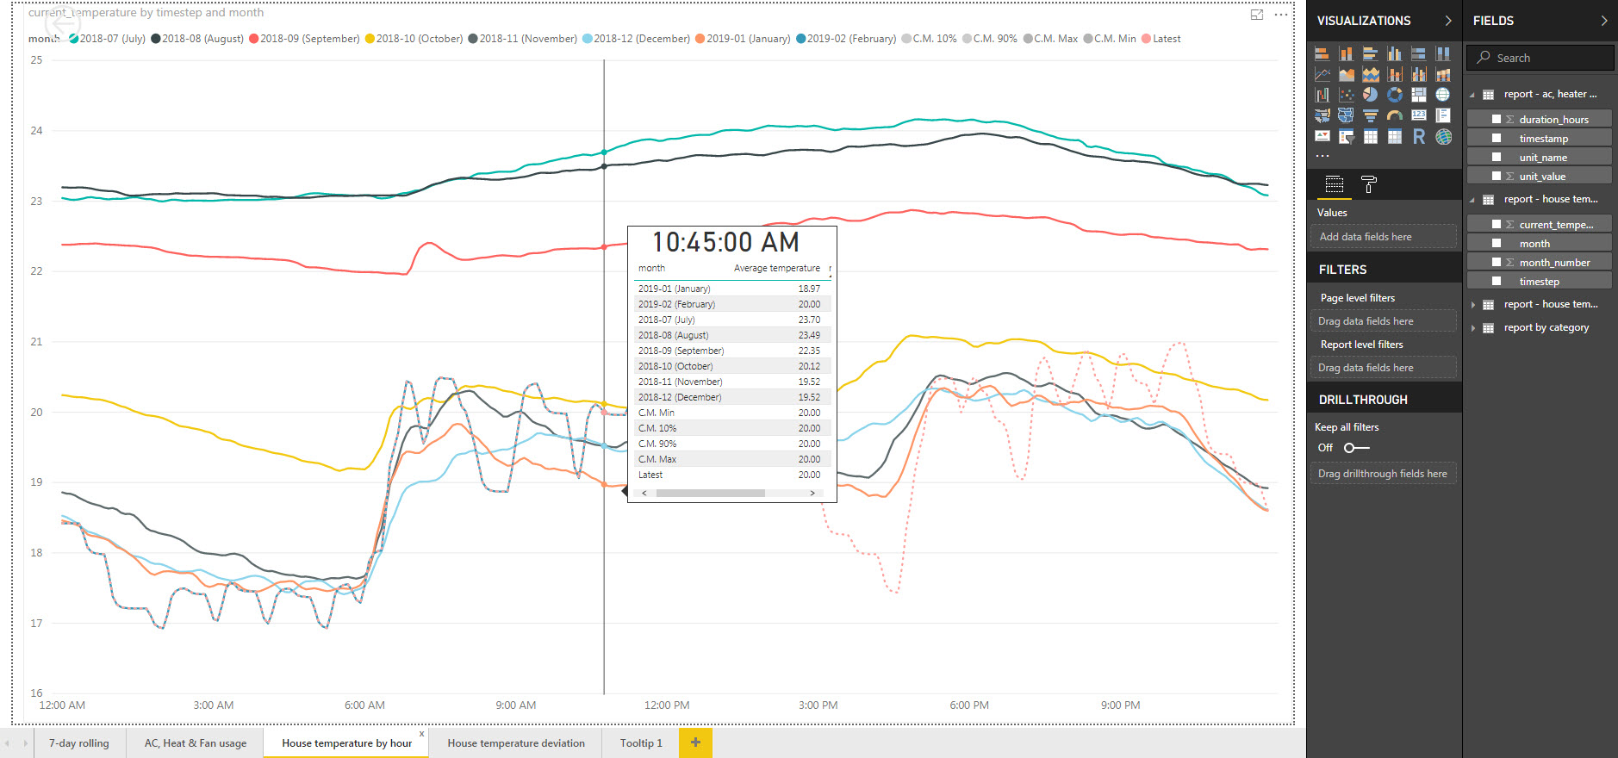Select the line and stacked column chart
Screen dimensions: 1618x758
pos(1394,74)
